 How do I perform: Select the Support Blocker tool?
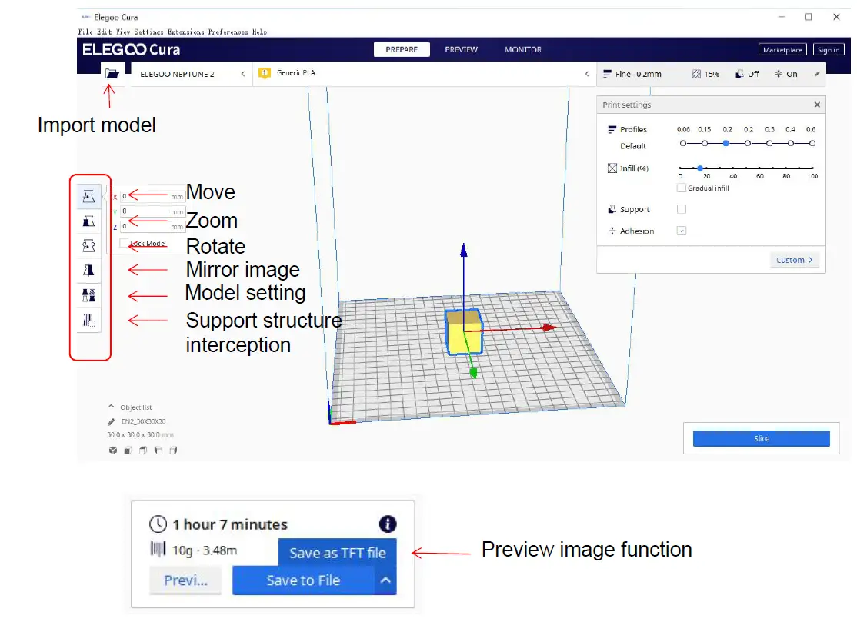(88, 320)
